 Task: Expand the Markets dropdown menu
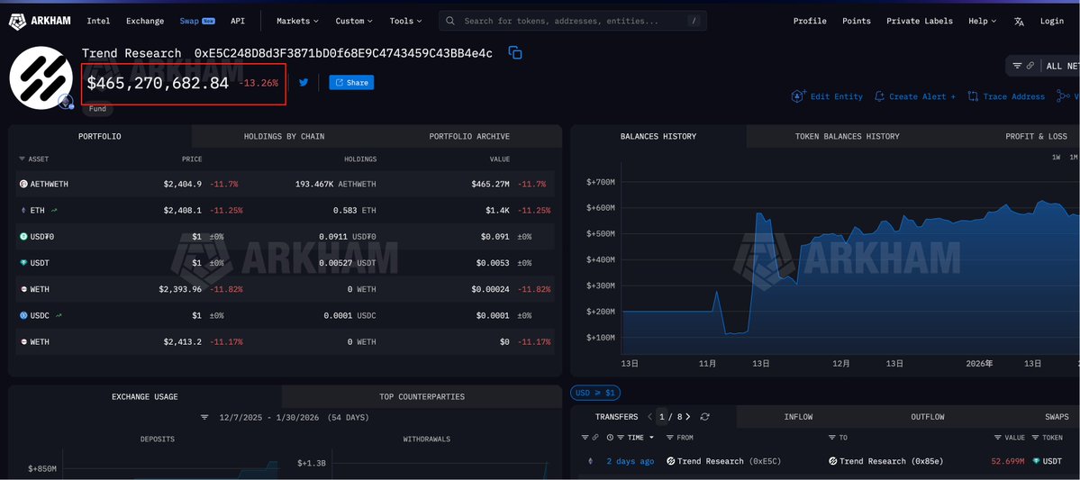(x=297, y=21)
